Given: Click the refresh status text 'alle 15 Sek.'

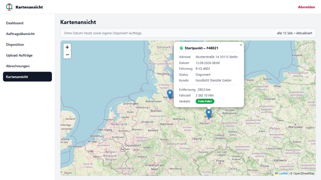Looking at the screenshot, I should point(285,33).
